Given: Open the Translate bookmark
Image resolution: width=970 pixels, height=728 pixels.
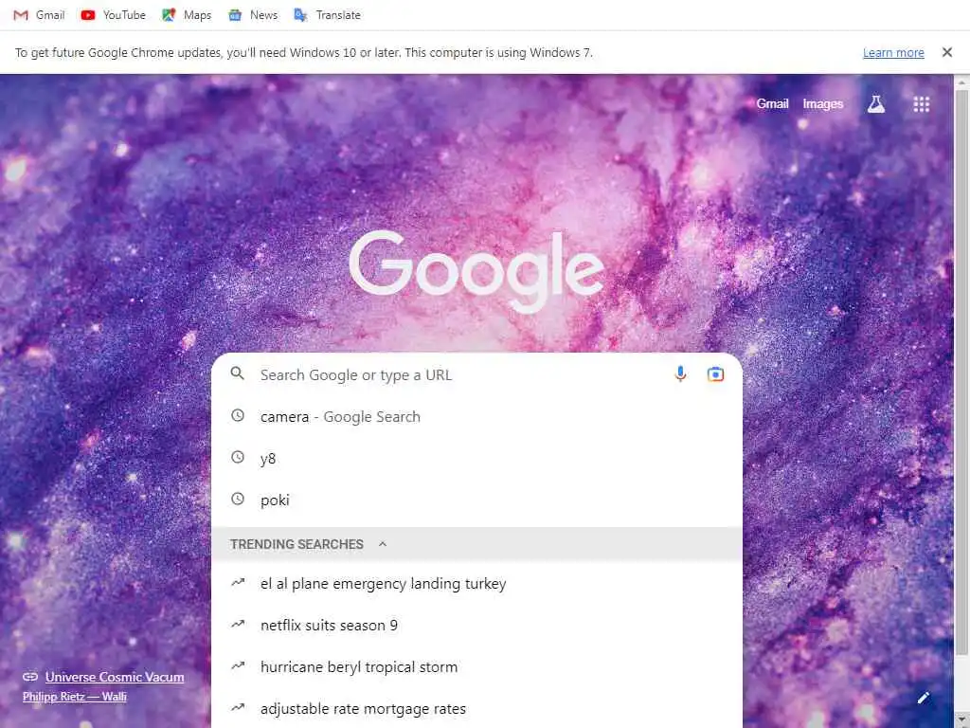Looking at the screenshot, I should click(327, 15).
